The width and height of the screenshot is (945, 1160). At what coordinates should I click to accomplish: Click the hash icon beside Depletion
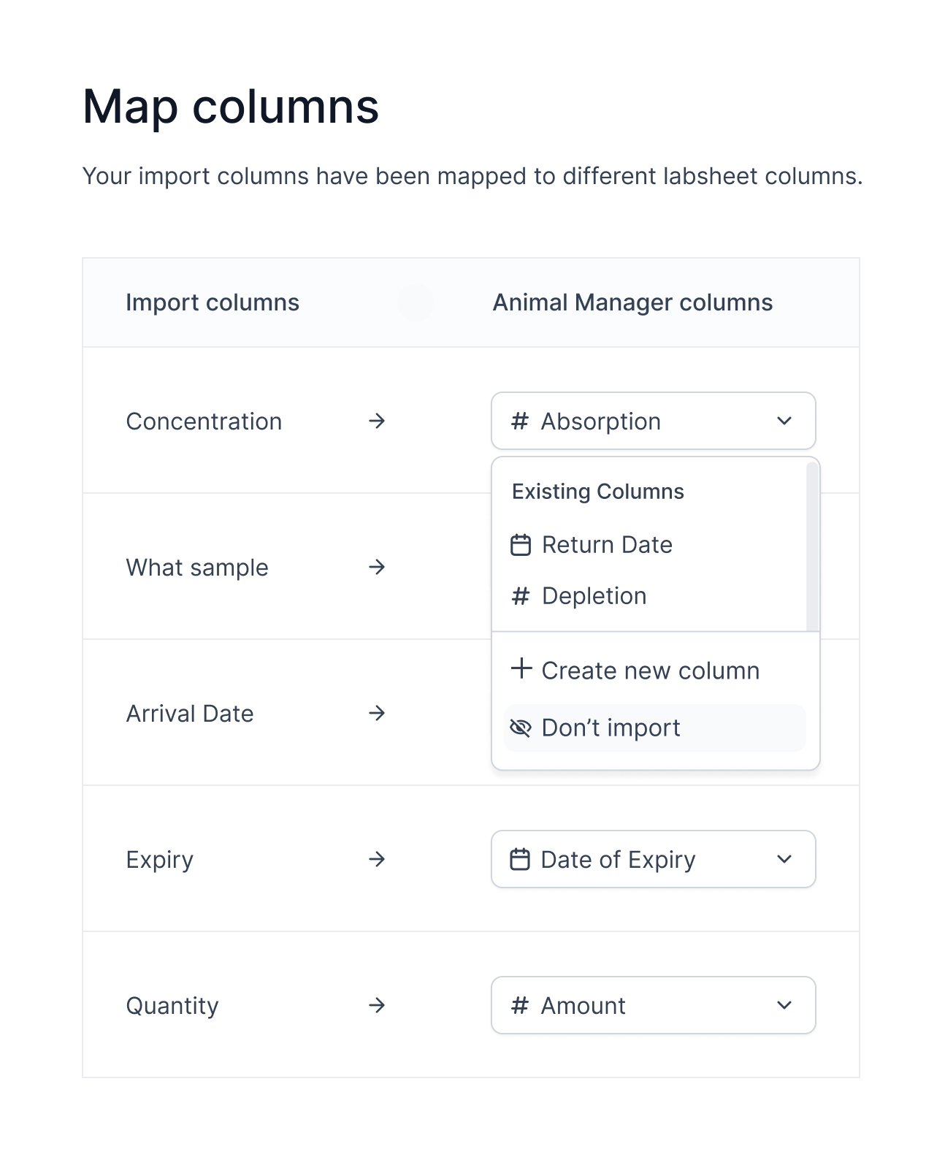tap(520, 596)
